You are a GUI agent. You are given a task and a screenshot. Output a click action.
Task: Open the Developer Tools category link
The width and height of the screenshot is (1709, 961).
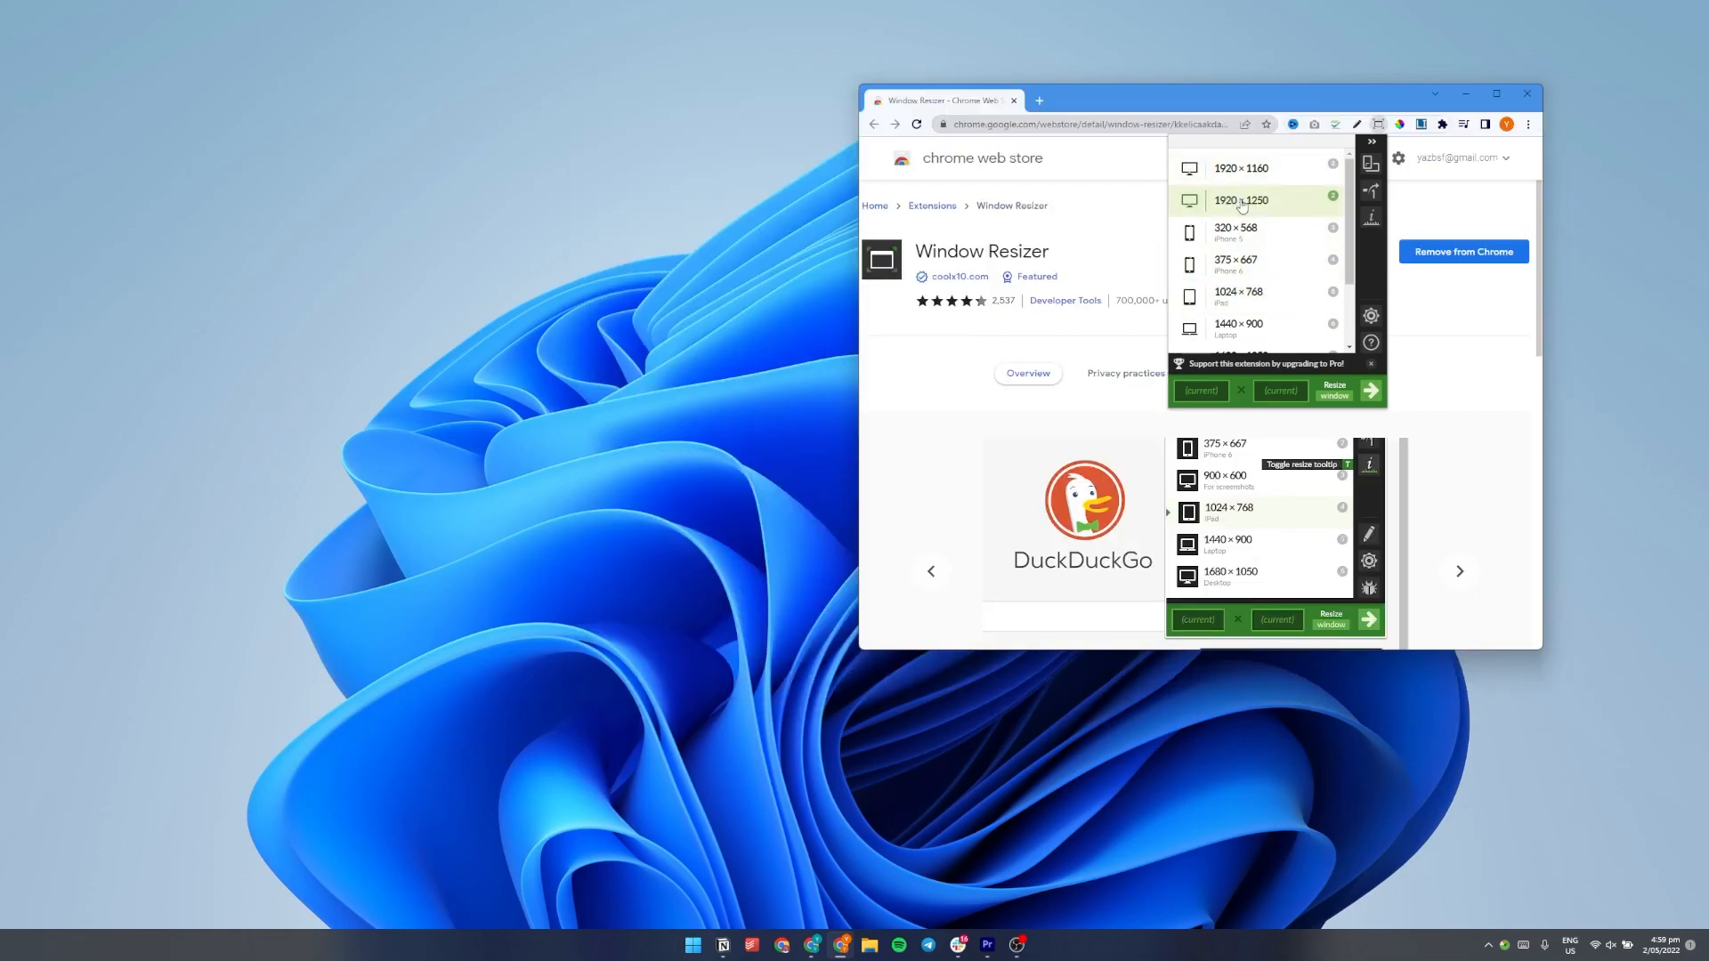click(1065, 301)
